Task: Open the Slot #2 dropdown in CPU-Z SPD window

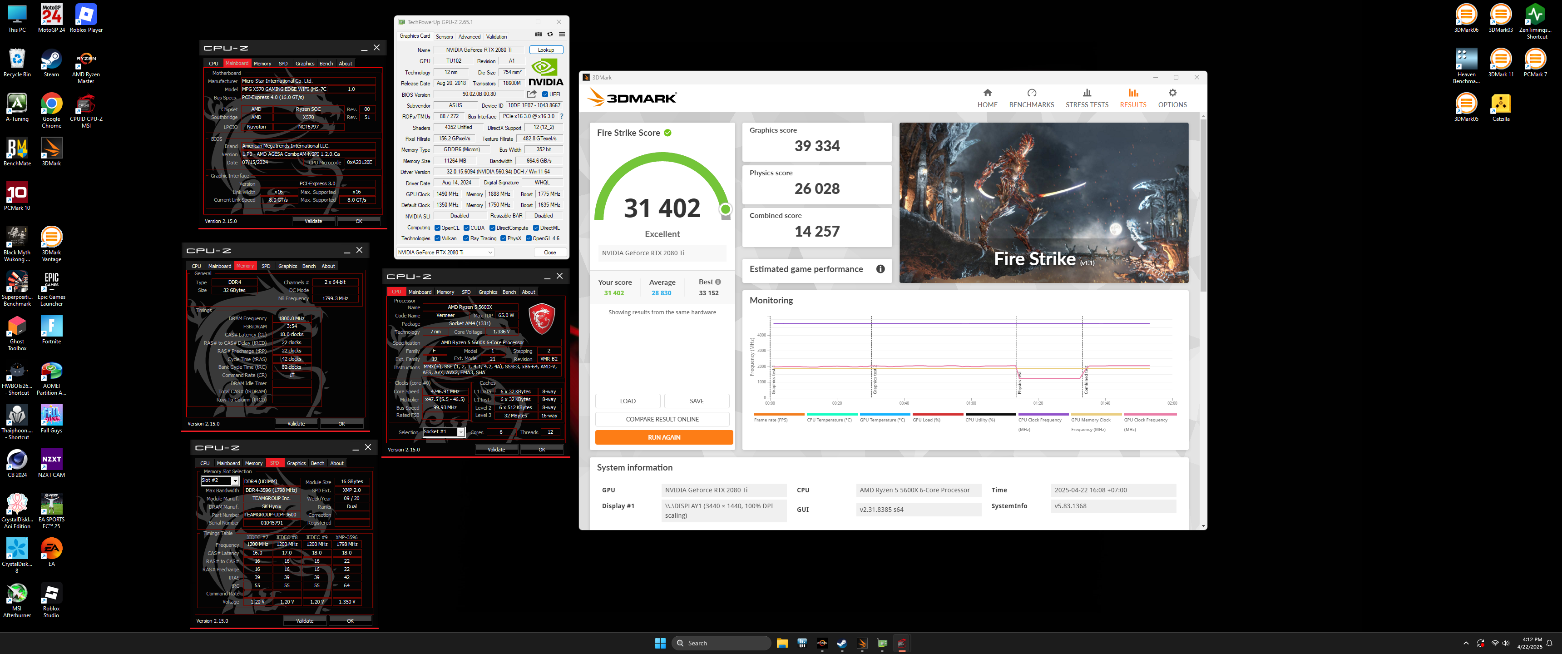Action: click(220, 481)
